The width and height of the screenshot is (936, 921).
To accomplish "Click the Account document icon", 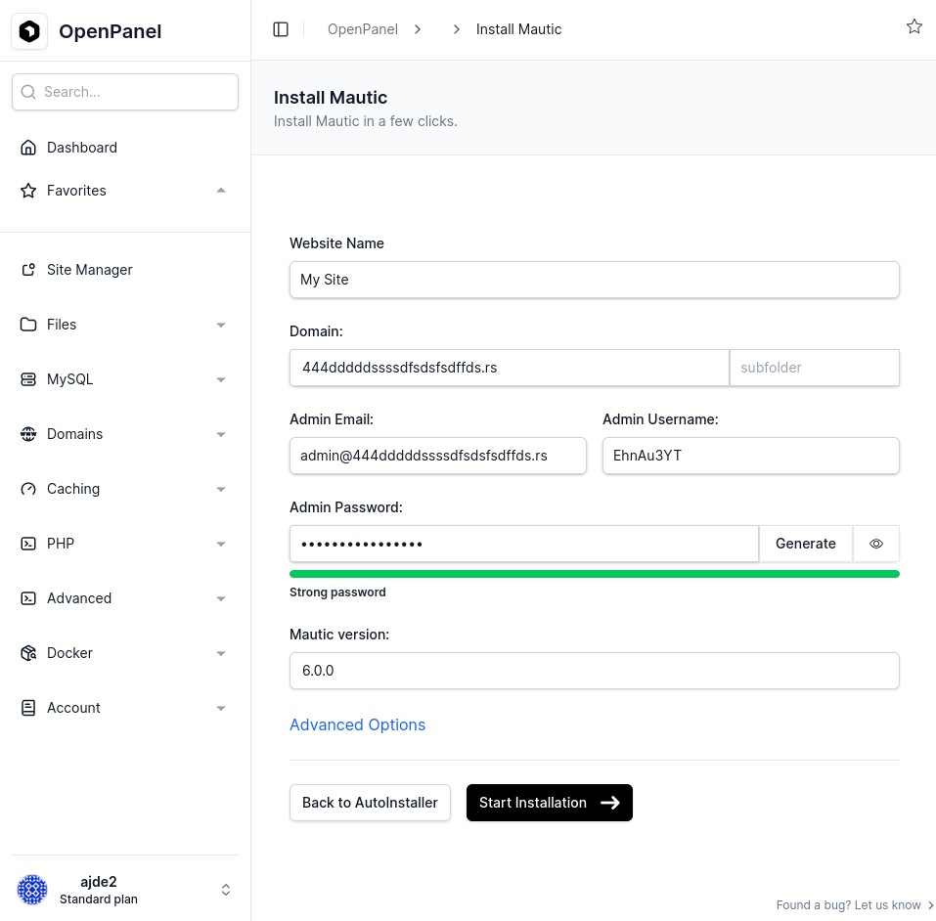I will click(x=28, y=708).
